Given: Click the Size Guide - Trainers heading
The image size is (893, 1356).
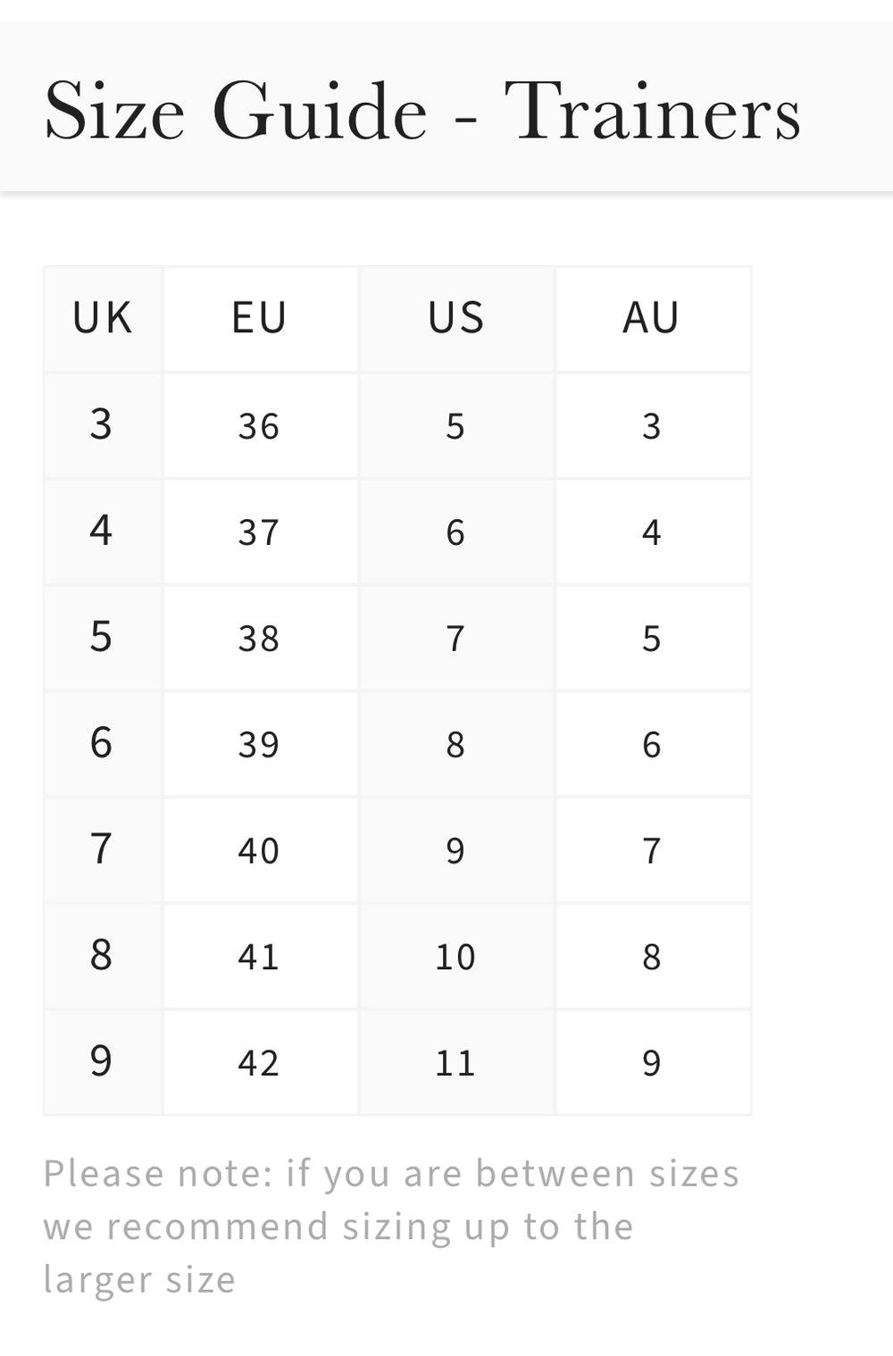Looking at the screenshot, I should (422, 111).
